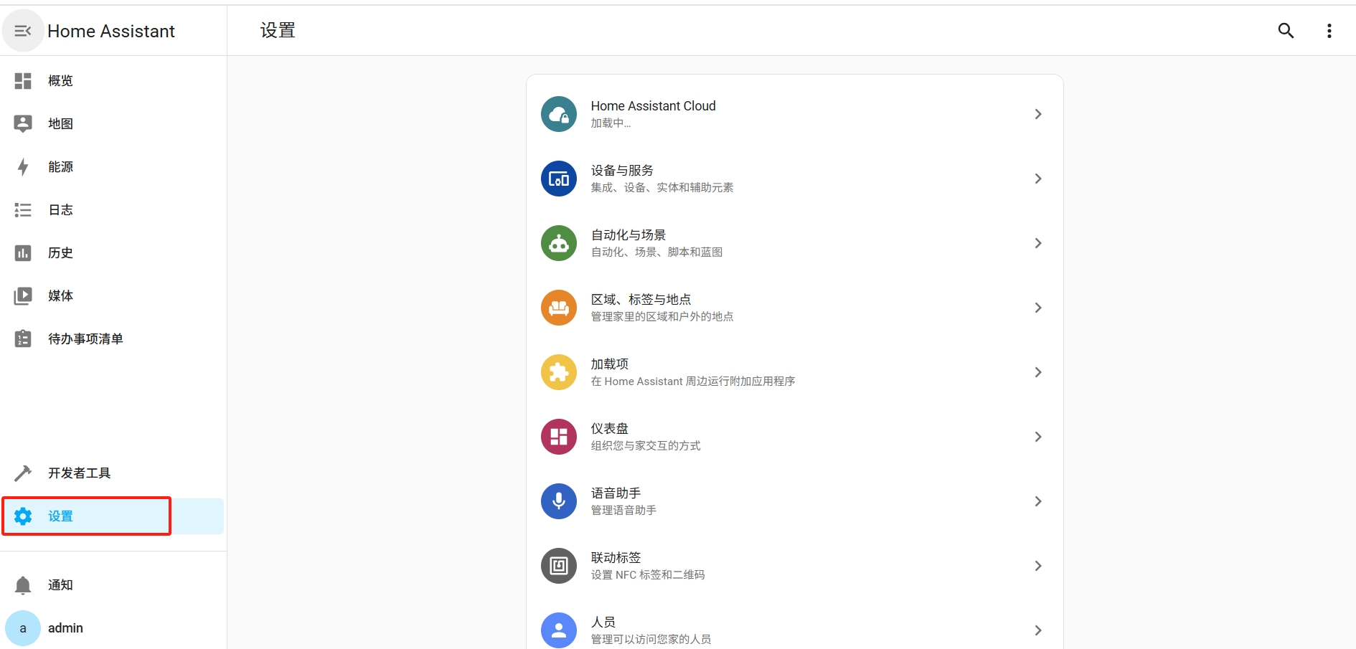Click text '管理语音助手'
This screenshot has height=649, width=1356.
[623, 511]
